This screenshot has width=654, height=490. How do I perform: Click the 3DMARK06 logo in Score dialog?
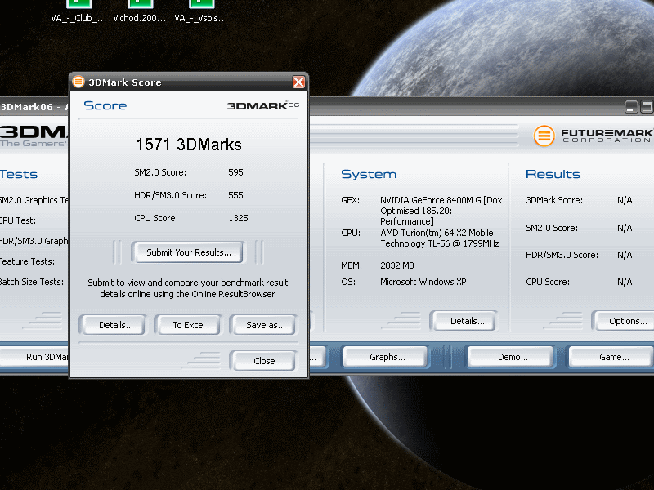pos(262,105)
